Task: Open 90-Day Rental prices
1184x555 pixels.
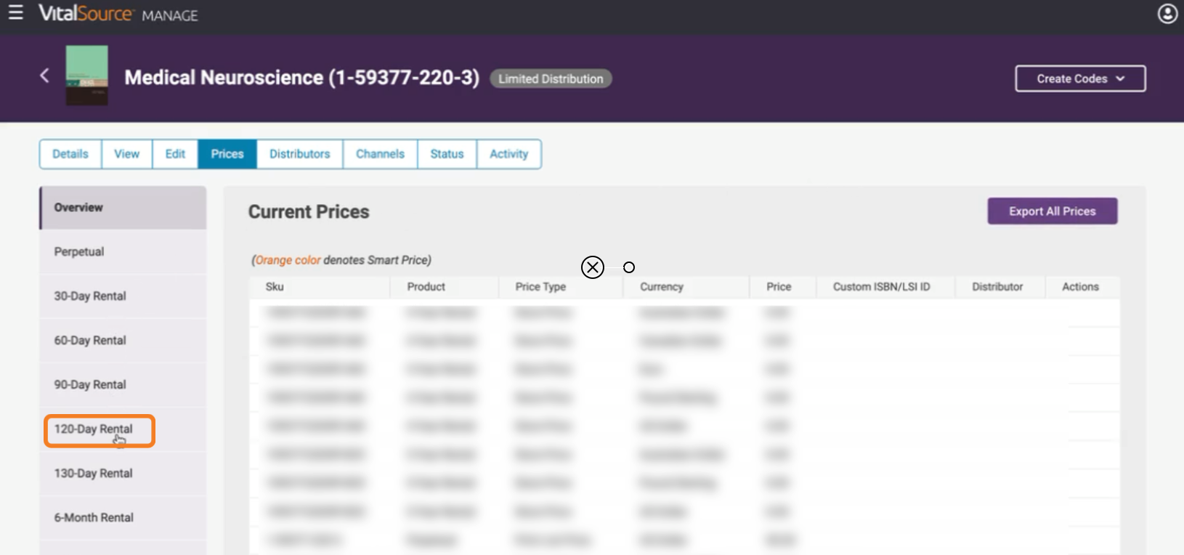Action: tap(123, 385)
